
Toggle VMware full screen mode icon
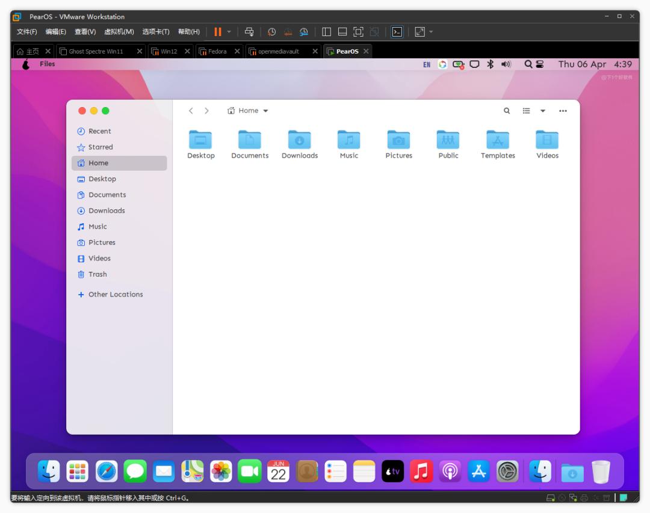coord(358,32)
